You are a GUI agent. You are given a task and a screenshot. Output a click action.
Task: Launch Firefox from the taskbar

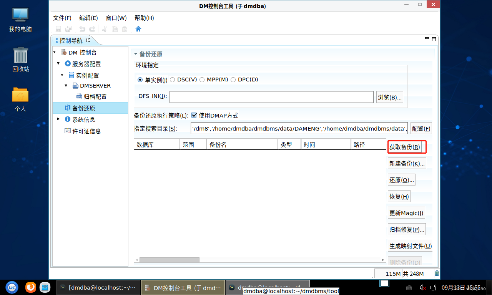click(31, 287)
